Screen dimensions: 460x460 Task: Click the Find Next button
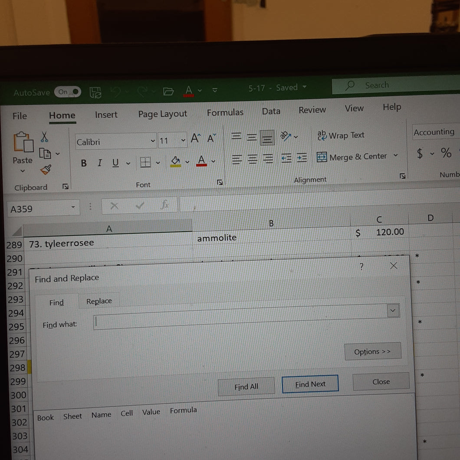tap(310, 384)
